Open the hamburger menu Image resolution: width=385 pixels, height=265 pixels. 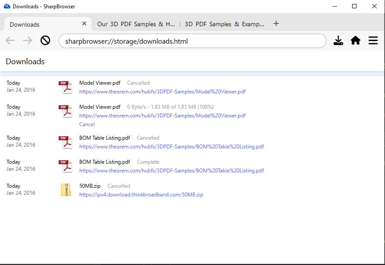tap(373, 40)
